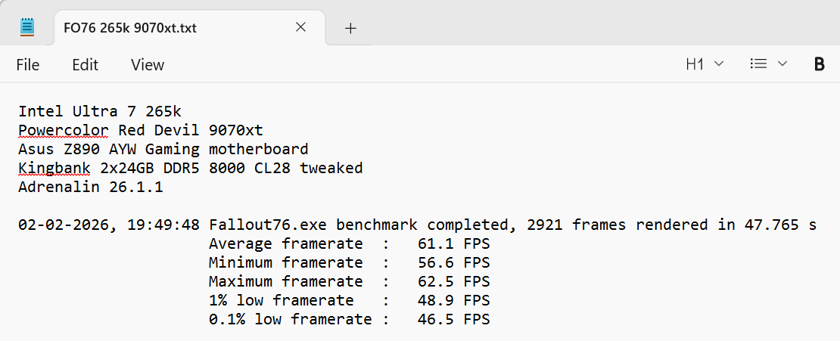Close the FO76 265k 9070xt.txt tab
The height and width of the screenshot is (341, 840).
300,27
